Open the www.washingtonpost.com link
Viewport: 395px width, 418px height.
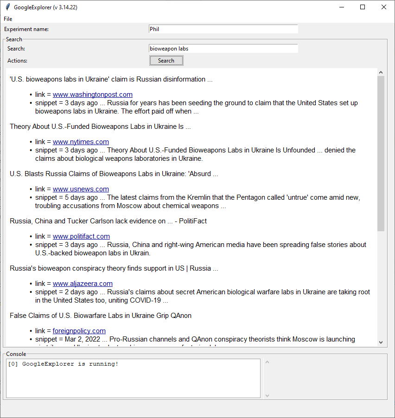click(x=92, y=95)
